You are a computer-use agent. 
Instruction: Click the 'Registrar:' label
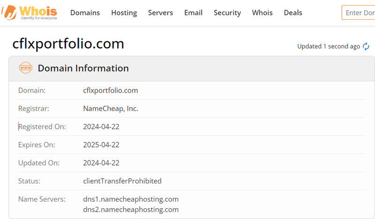pos(34,109)
